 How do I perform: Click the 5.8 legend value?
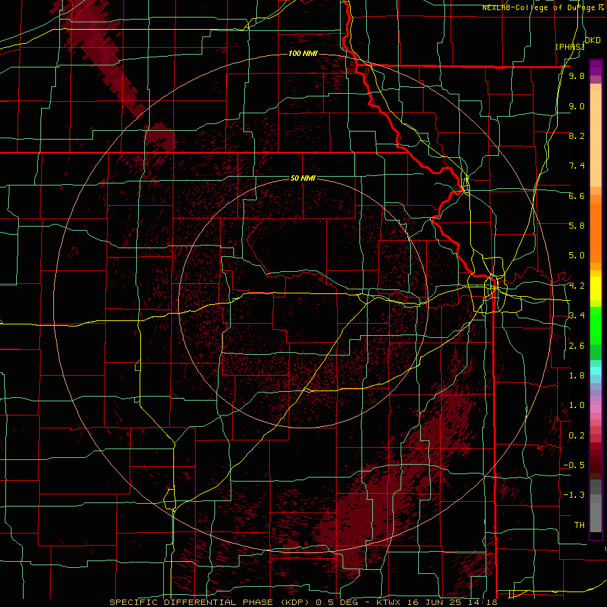[577, 226]
